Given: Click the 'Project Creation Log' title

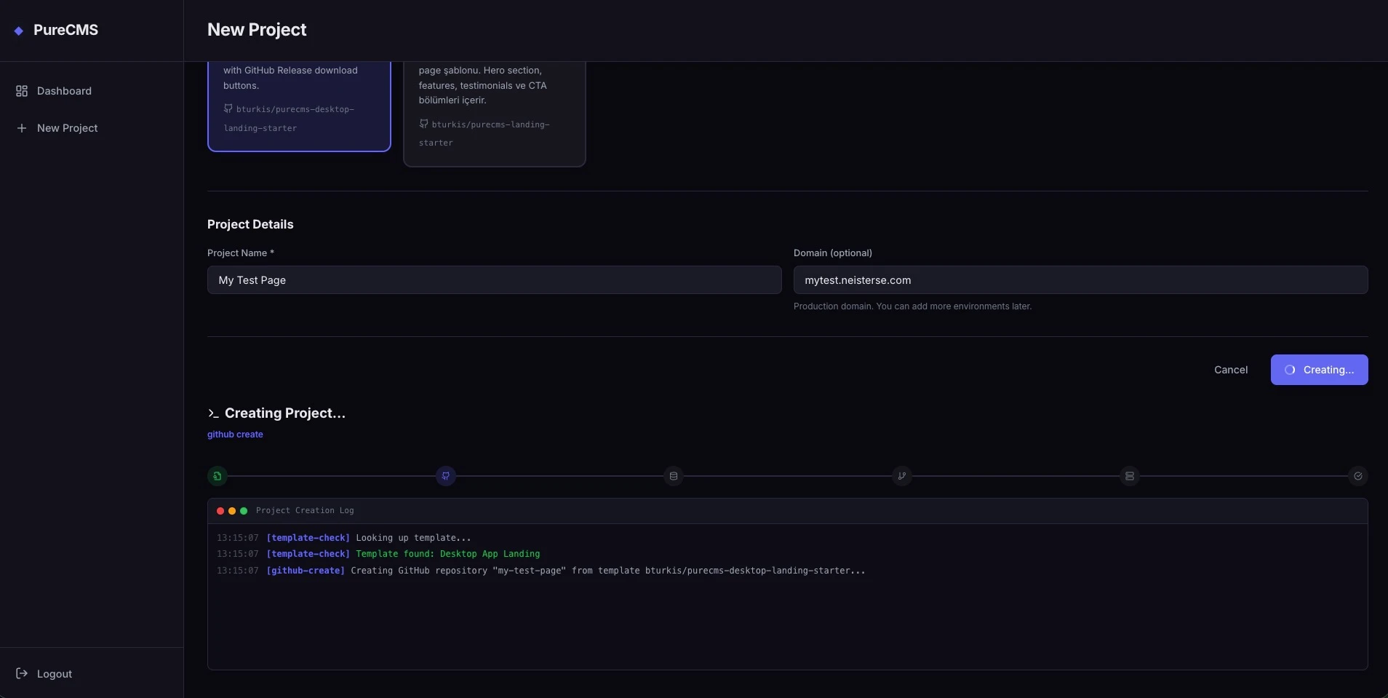Looking at the screenshot, I should [305, 511].
